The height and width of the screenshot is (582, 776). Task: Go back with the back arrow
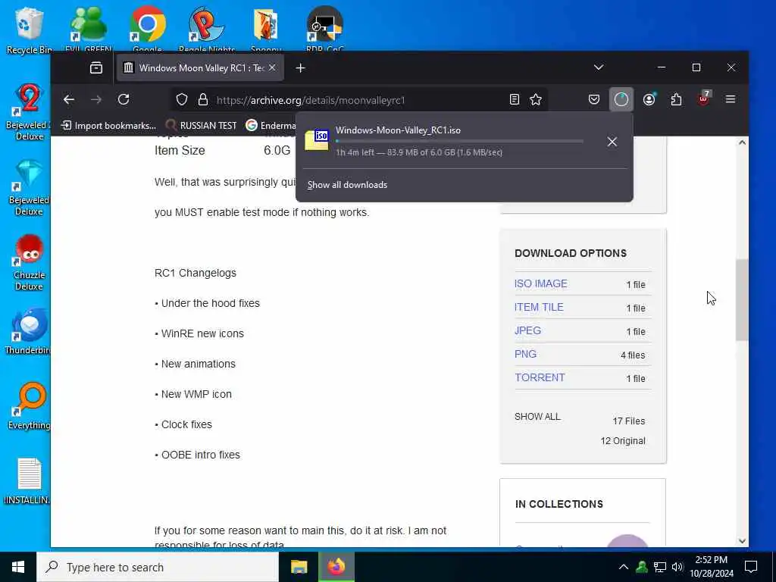coord(69,99)
